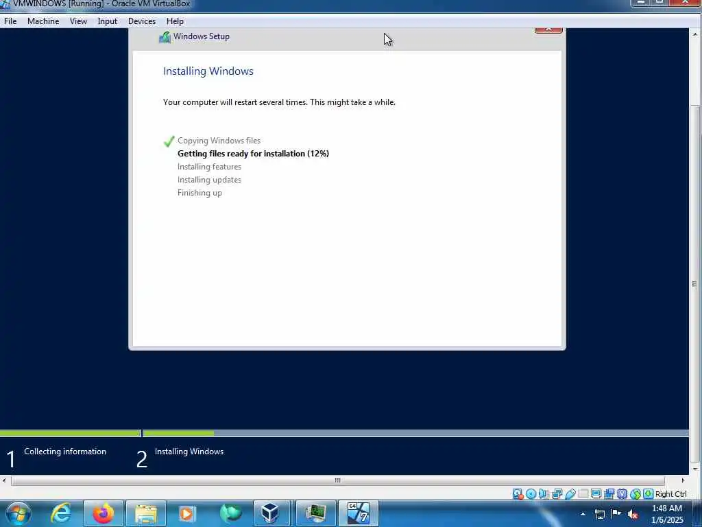Click the horizontal scrollbar thumb
Viewport: 702px width, 527px height.
[x=337, y=480]
